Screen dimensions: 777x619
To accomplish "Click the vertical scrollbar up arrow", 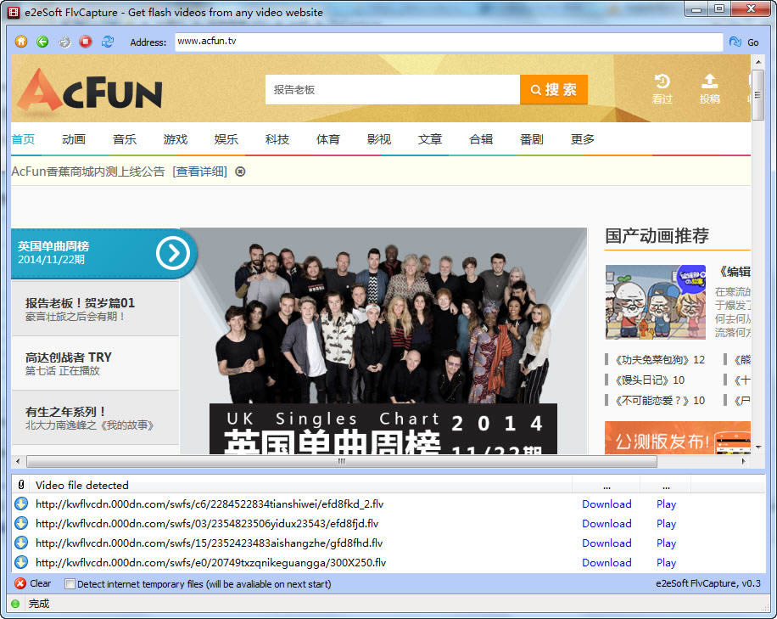I will pos(757,62).
